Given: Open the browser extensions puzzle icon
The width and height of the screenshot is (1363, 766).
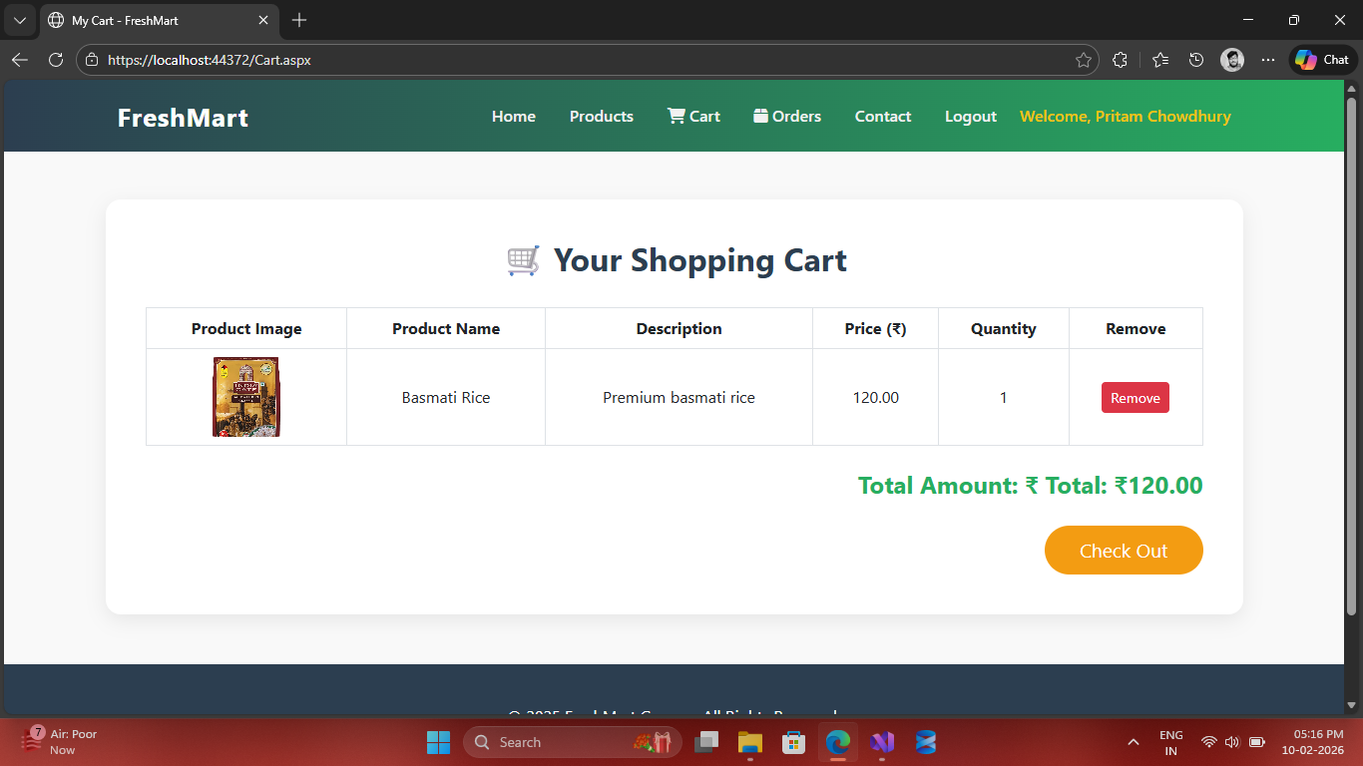Looking at the screenshot, I should [1120, 60].
